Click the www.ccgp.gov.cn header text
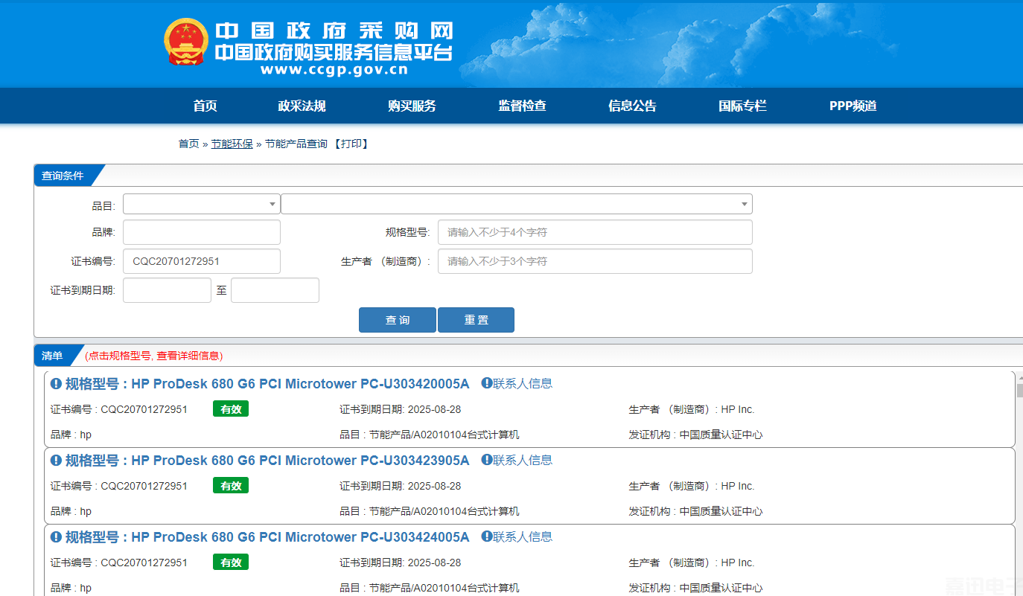 click(334, 70)
